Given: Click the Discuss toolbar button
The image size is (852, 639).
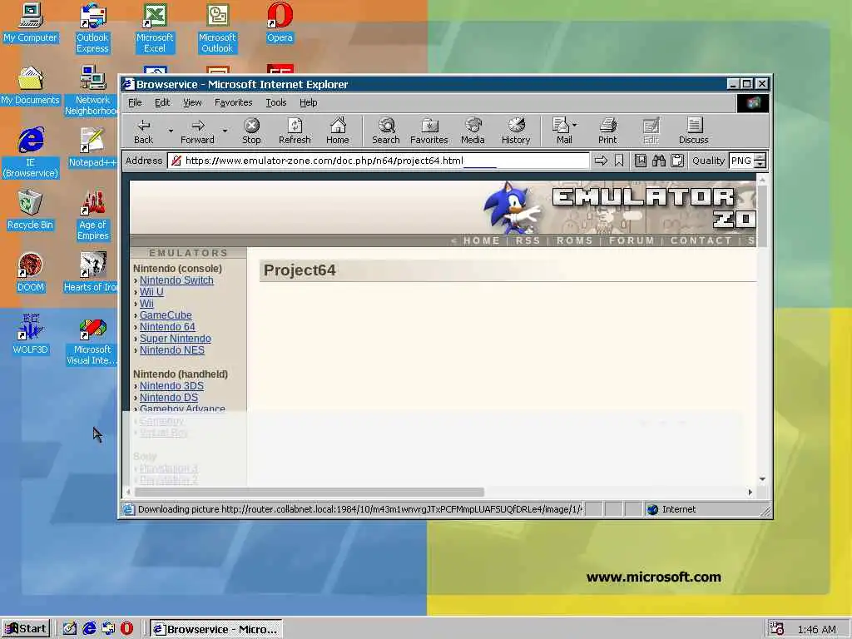Looking at the screenshot, I should click(x=693, y=131).
